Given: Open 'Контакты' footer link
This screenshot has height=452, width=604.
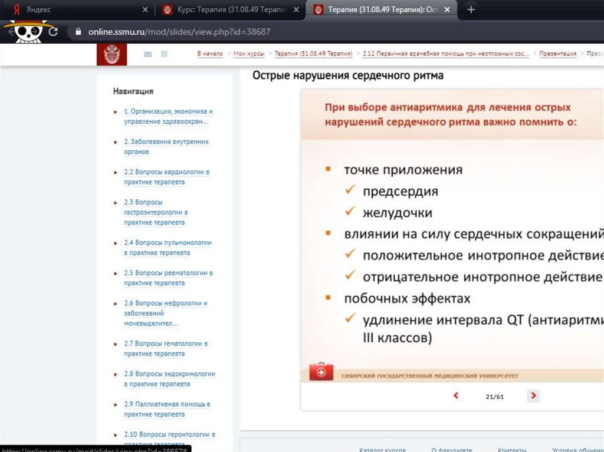Looking at the screenshot, I should coord(512,449).
